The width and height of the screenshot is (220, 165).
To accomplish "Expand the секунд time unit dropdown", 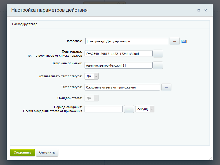I will pos(145,109).
